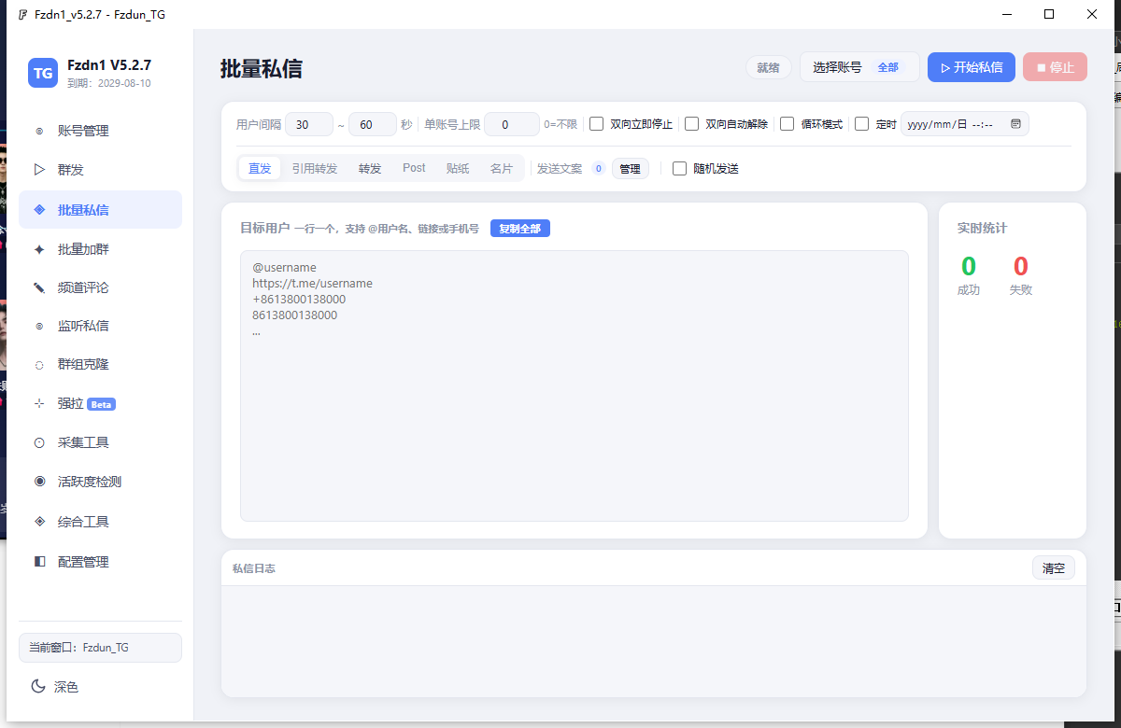Click the 0=不限 hint text
The height and width of the screenshot is (728, 1121).
point(560,124)
